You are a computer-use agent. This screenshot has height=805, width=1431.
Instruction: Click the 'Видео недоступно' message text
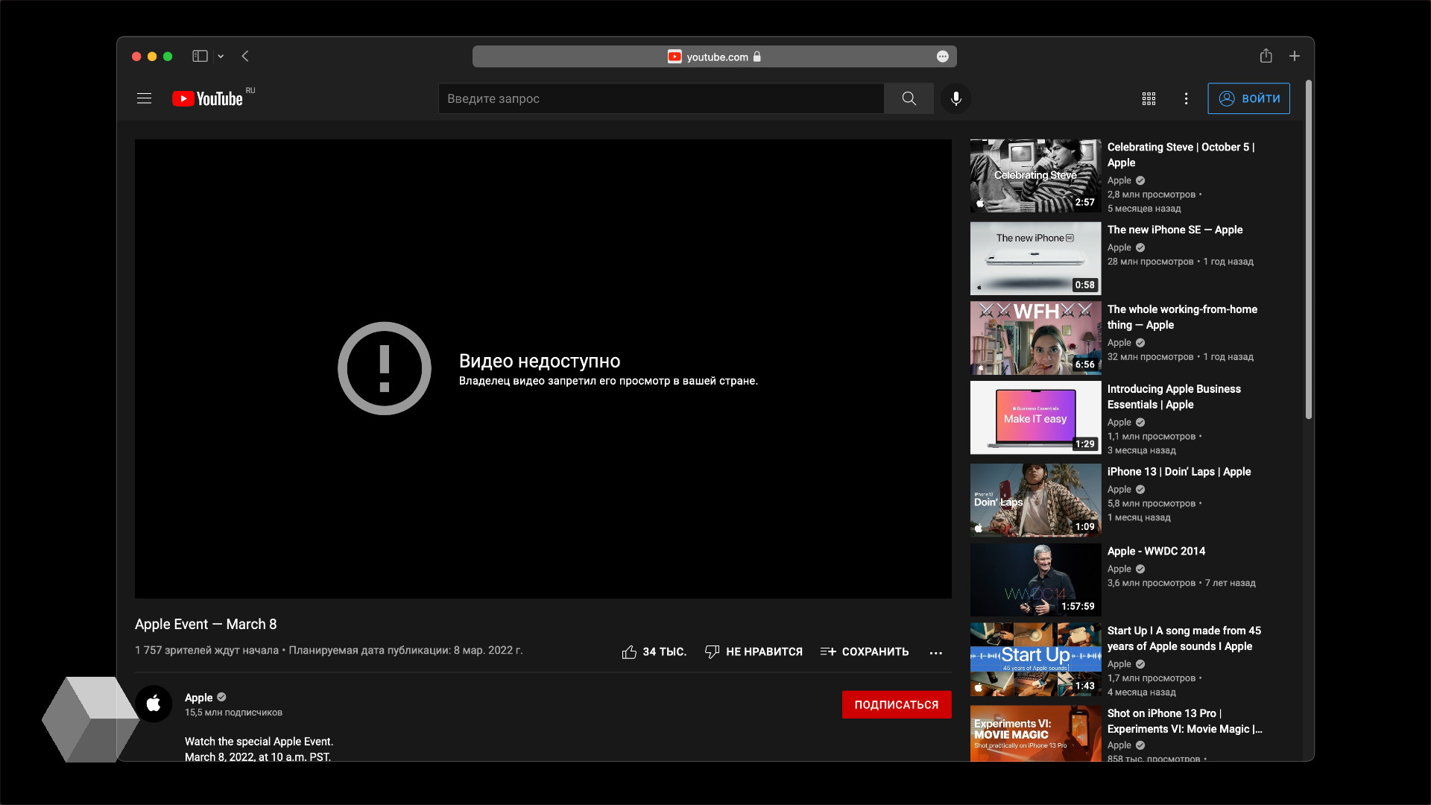click(x=540, y=361)
